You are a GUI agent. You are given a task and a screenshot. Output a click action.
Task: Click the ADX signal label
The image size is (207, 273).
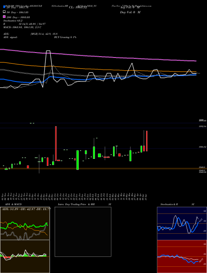click(x=10, y=37)
